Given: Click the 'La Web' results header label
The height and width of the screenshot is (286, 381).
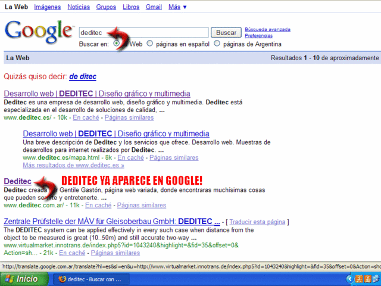Looking at the screenshot, I should point(18,58).
